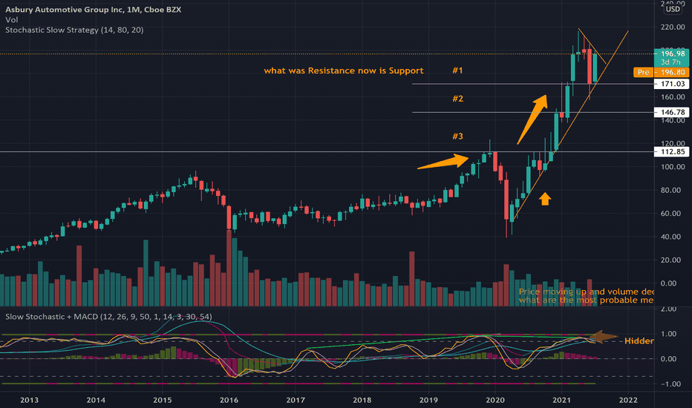Open Stochastic Slow Strategy (14, 80, 20) legend

coord(74,30)
